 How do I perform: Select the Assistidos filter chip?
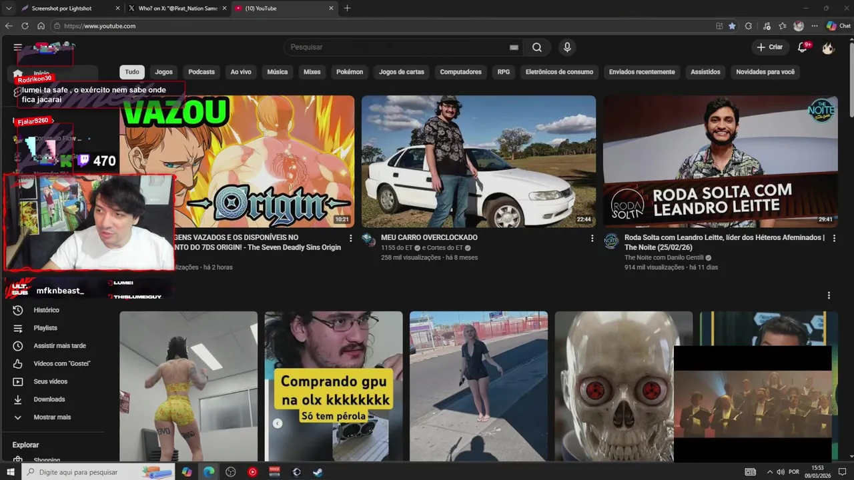705,72
